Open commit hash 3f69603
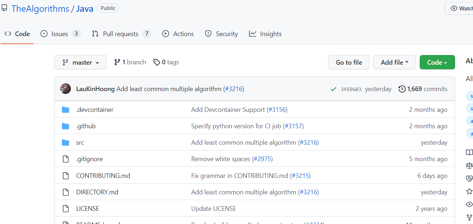 [351, 89]
